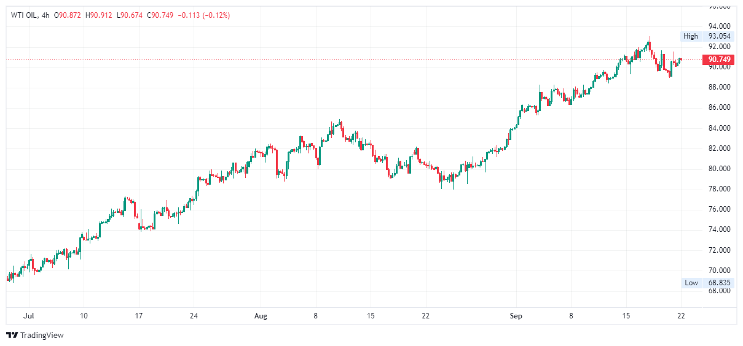Click the TradingView text link
The height and width of the screenshot is (346, 743).
(42, 336)
